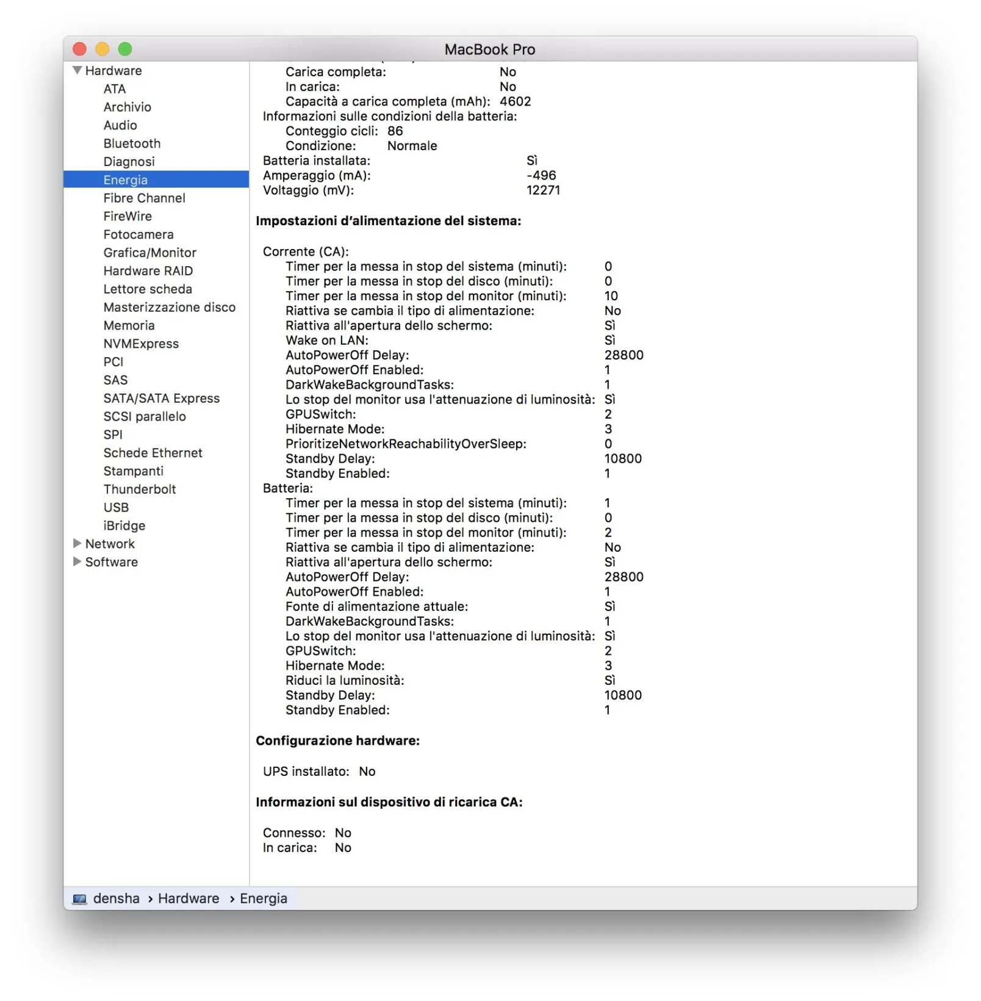This screenshot has width=981, height=1001.
Task: Select Bluetooth in the sidebar
Action: (x=132, y=143)
